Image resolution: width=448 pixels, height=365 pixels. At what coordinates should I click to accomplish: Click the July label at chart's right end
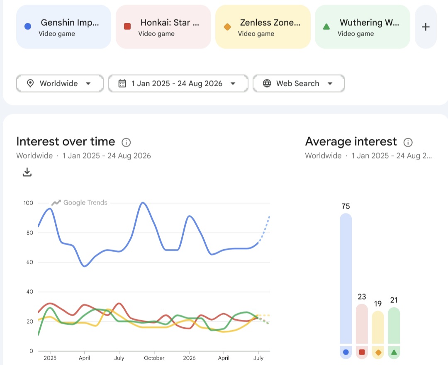[x=258, y=358]
